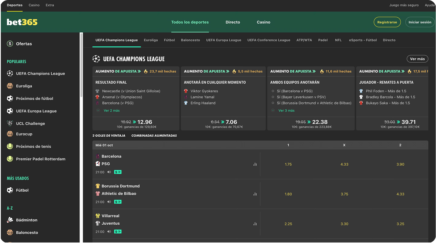Select the UEFA Europa League sports tab
This screenshot has width=436, height=243.
click(224, 40)
